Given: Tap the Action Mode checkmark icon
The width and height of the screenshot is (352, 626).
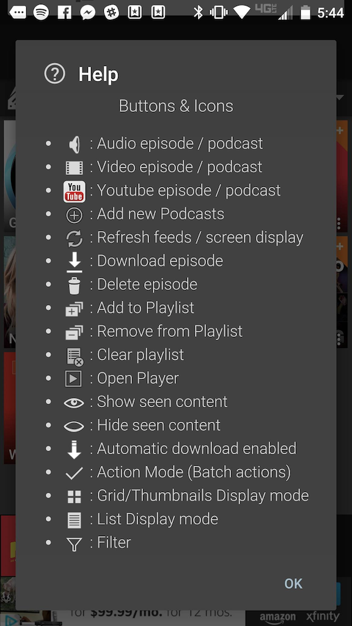Looking at the screenshot, I should [x=74, y=474].
